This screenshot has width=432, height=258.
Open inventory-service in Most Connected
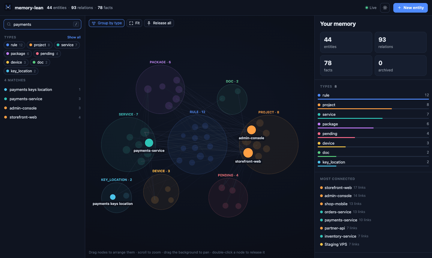[x=344, y=236]
